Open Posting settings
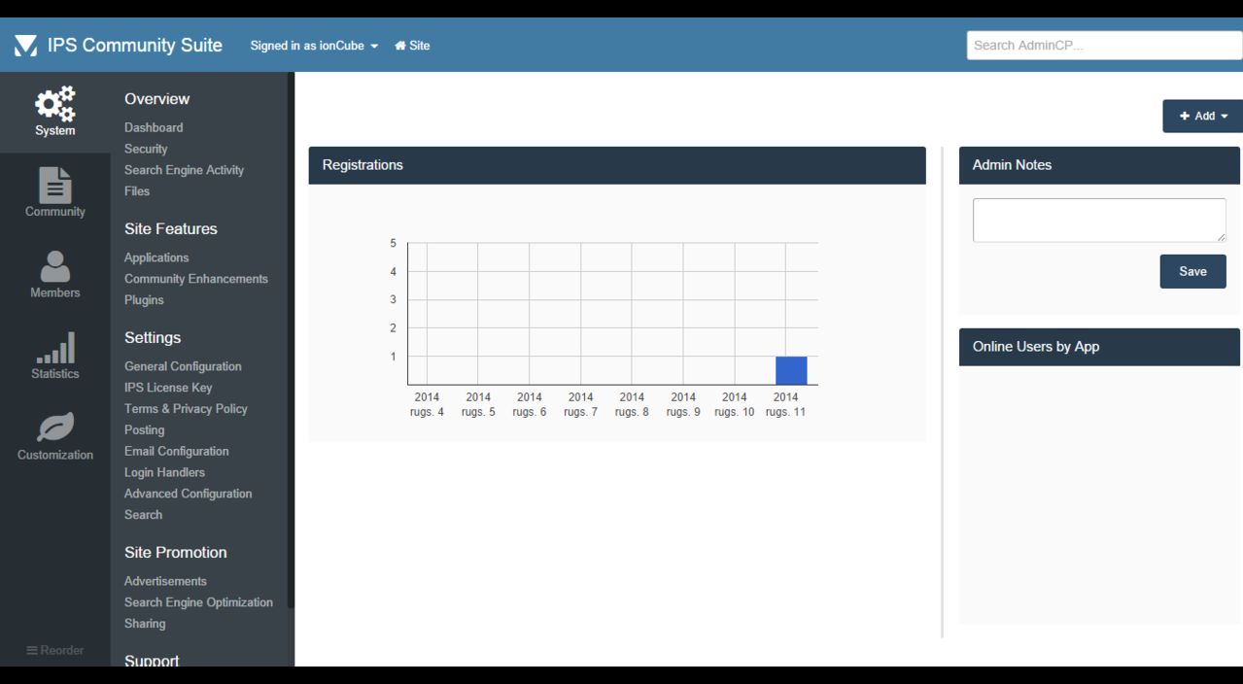The height and width of the screenshot is (684, 1243). point(144,430)
